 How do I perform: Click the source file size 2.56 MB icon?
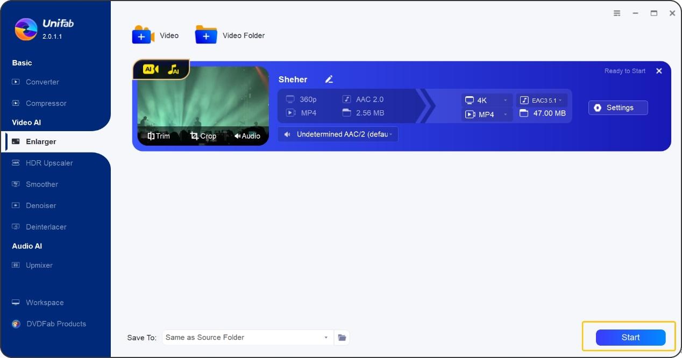click(x=347, y=113)
